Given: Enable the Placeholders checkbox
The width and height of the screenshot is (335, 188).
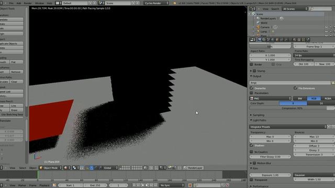Looking at the screenshot, I should tap(251, 93).
